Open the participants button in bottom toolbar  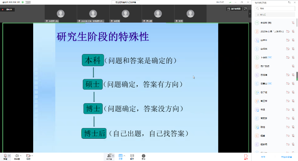tap(109, 156)
